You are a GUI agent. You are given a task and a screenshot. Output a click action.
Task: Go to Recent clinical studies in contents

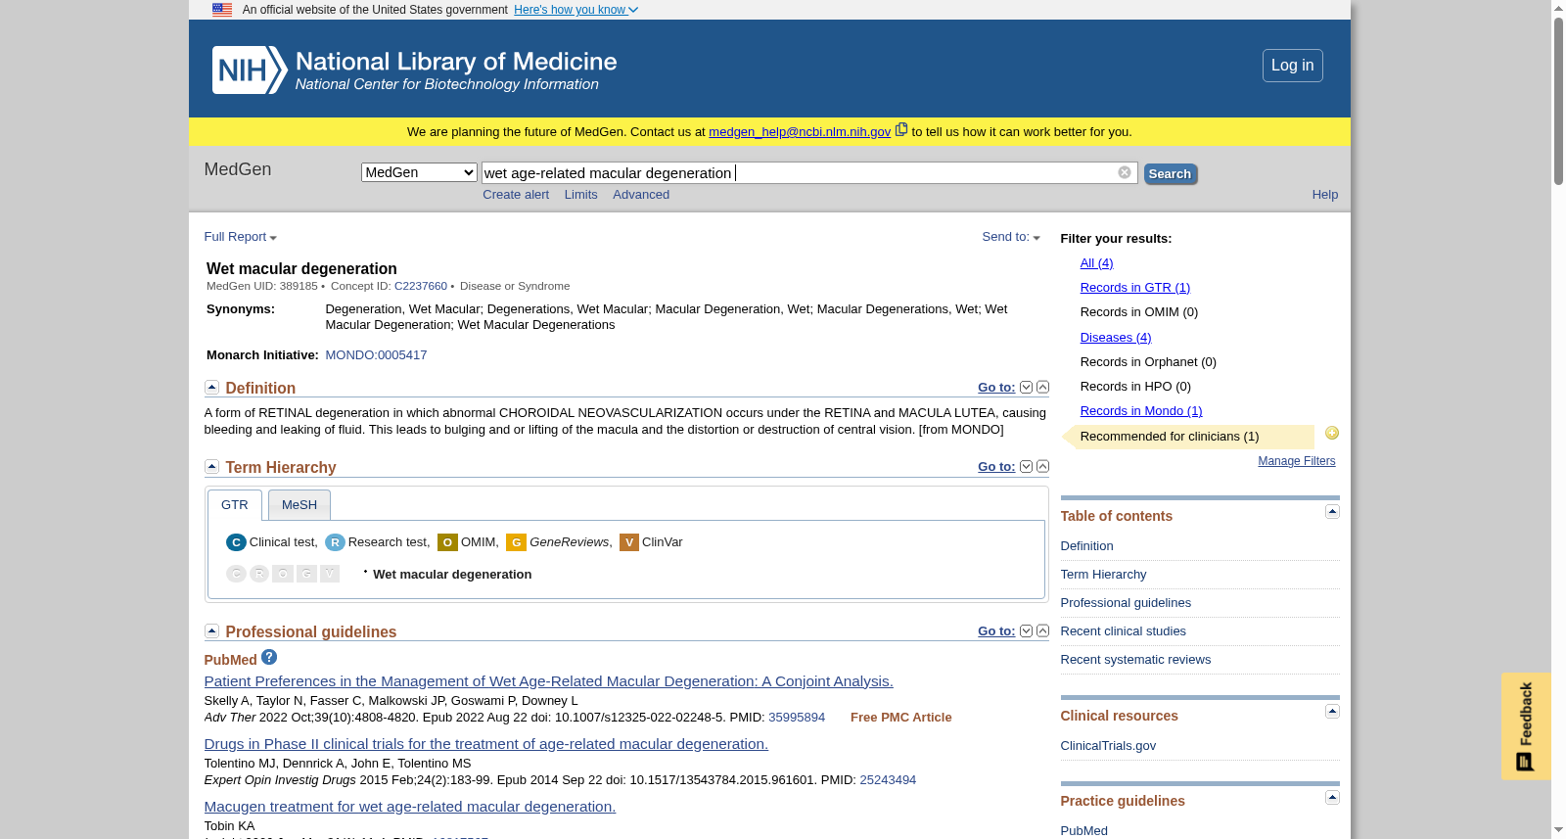1123,631
